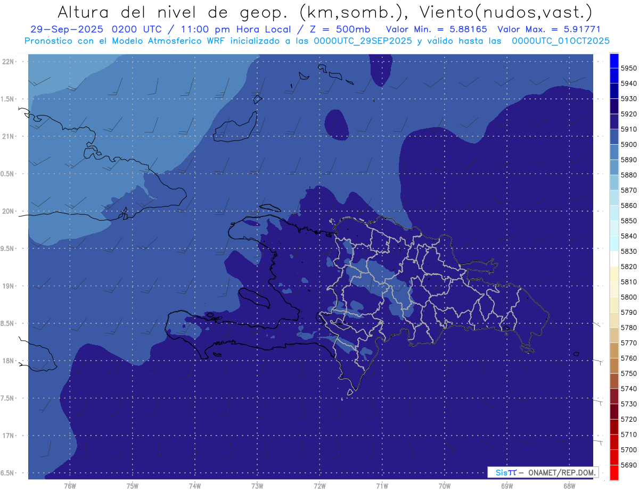
Task: Click the 5920 colorbar label
Action: click(628, 114)
